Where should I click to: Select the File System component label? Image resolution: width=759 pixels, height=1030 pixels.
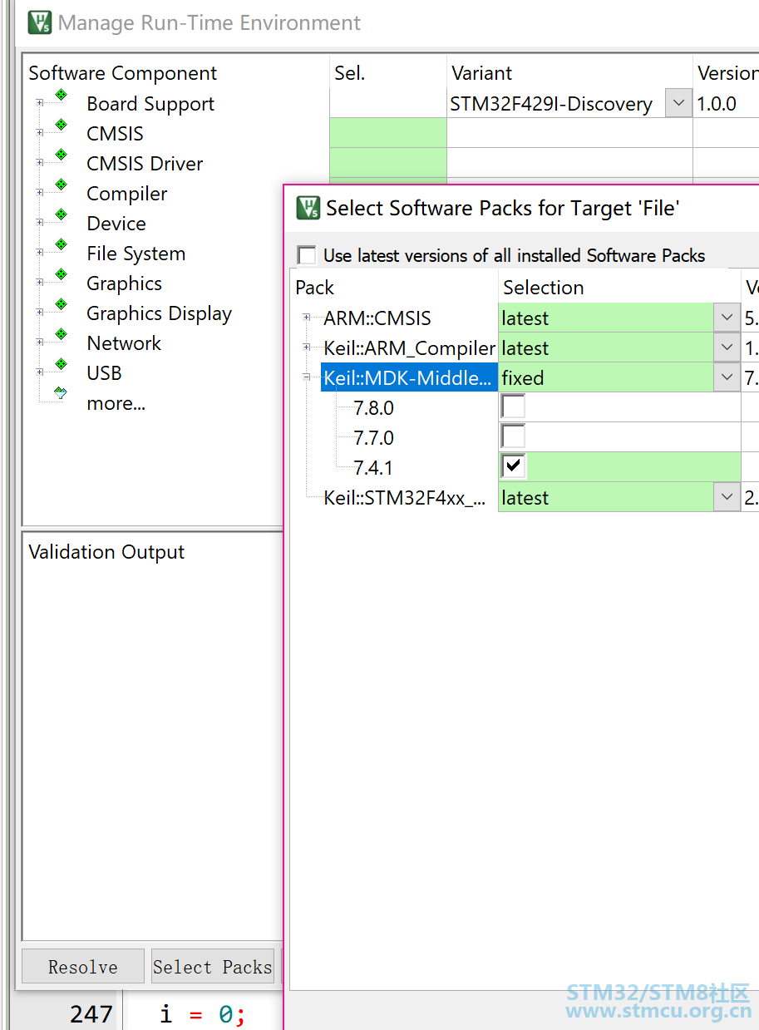[136, 254]
